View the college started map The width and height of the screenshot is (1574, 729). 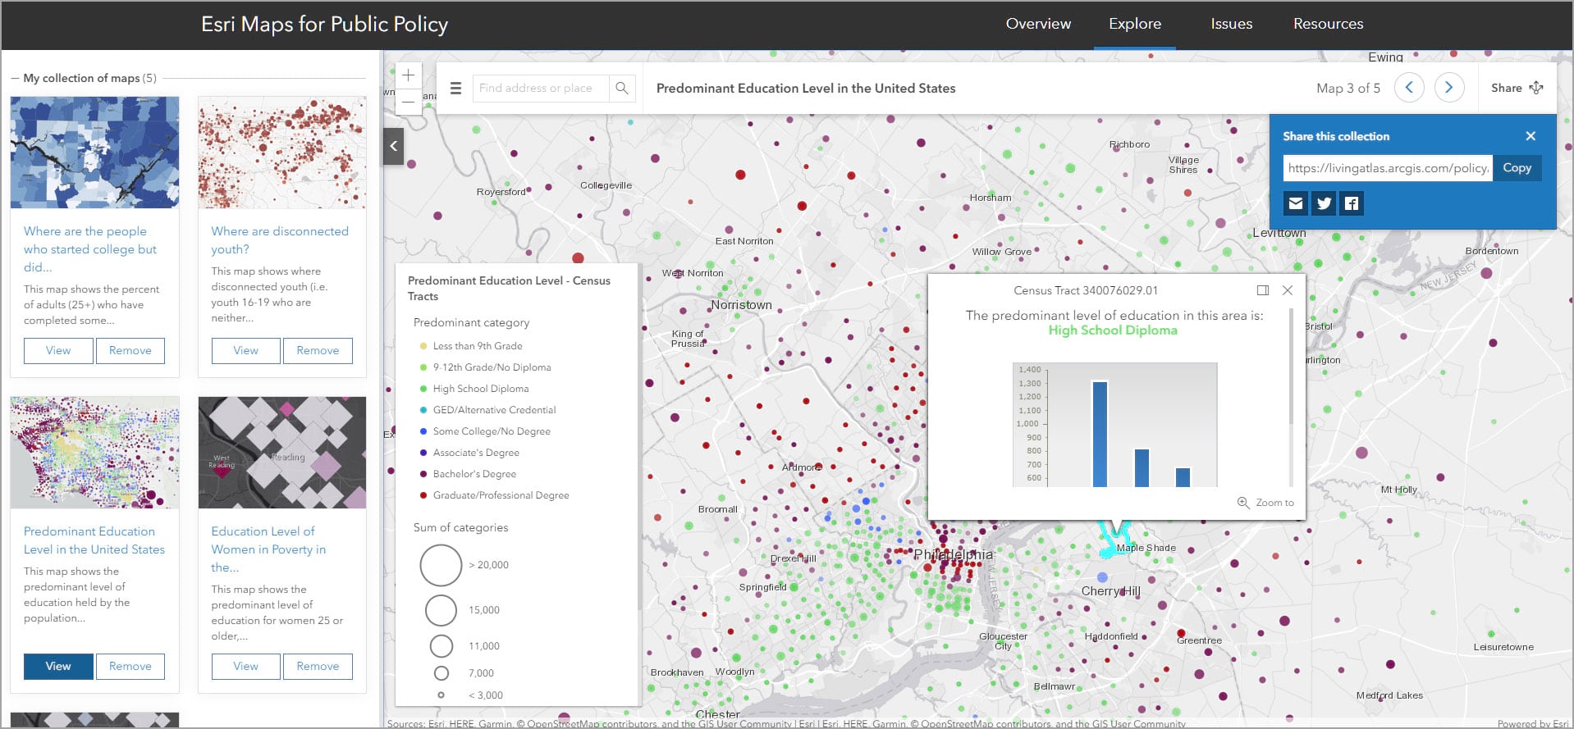point(58,350)
